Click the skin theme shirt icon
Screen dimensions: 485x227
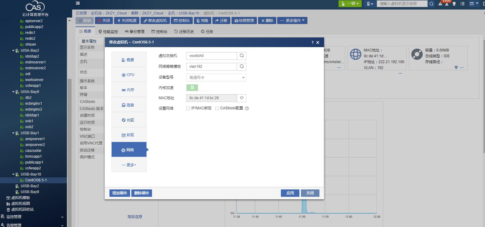tap(454, 4)
